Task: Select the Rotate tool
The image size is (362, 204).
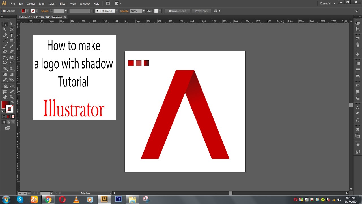Action: coord(5,58)
